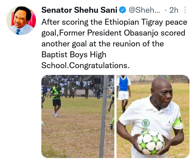Click the text 'Baptist Boys High'

(74, 55)
